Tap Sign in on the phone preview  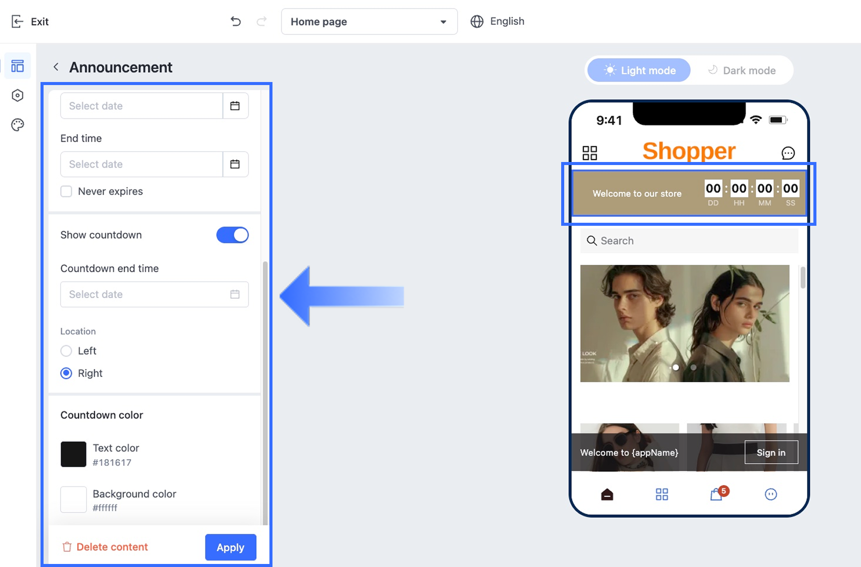771,452
